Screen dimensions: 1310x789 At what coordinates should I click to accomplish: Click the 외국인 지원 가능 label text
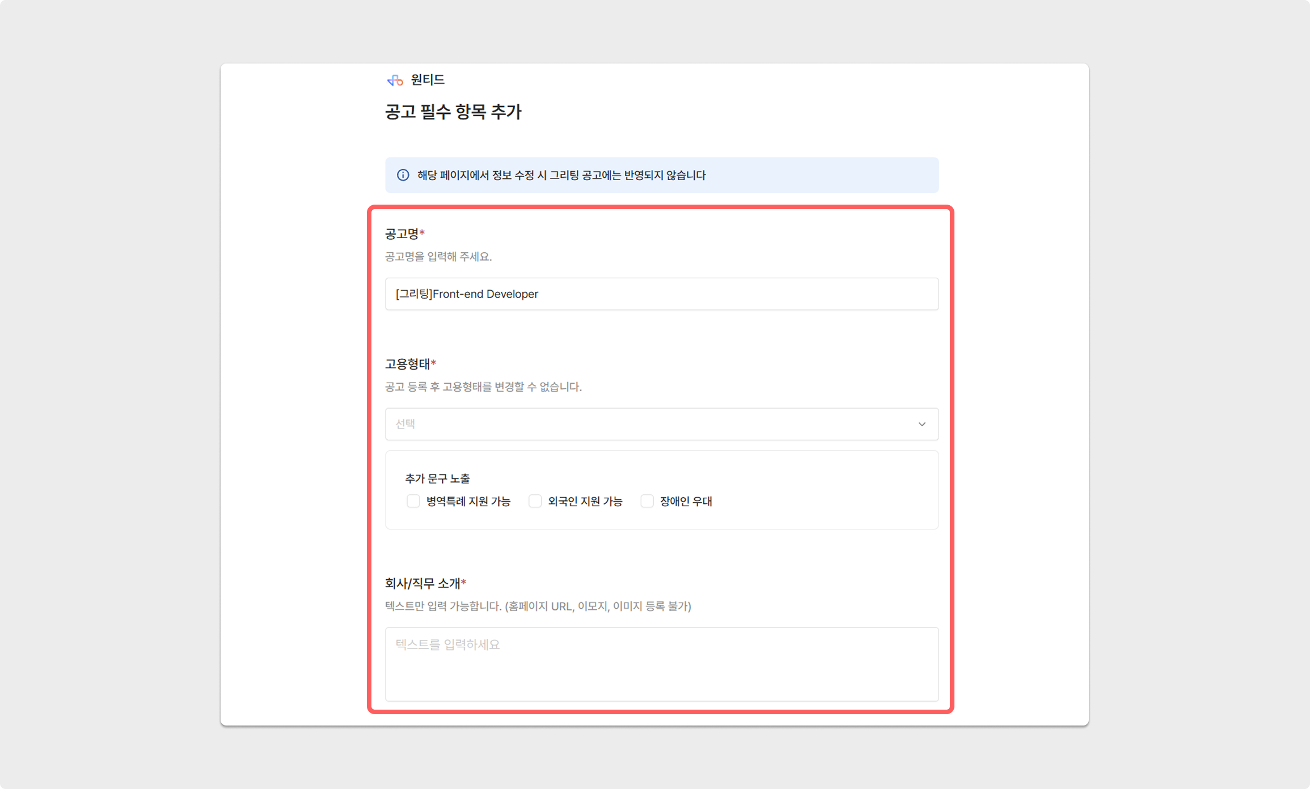click(x=585, y=502)
